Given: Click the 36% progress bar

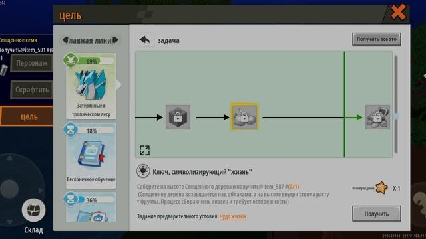Looking at the screenshot, I should pos(95,200).
